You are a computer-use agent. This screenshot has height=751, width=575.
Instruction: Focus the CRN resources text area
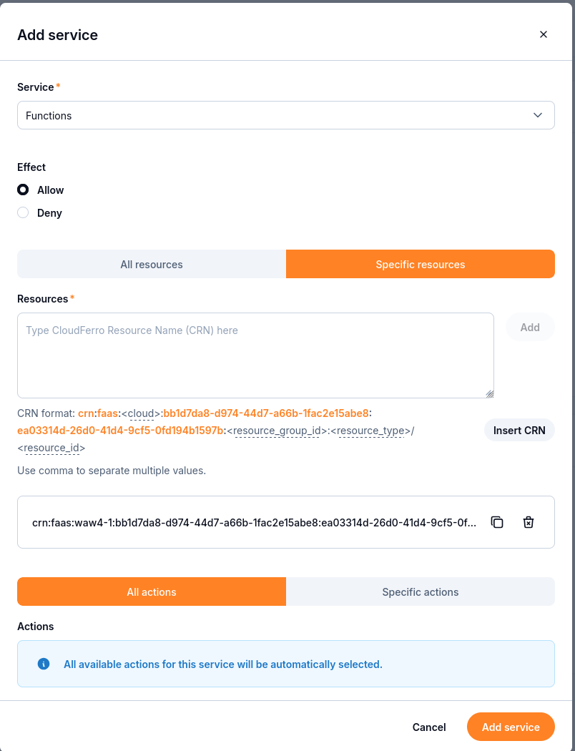255,355
